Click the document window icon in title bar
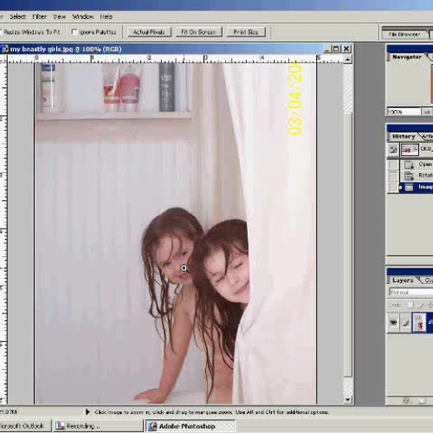The height and width of the screenshot is (433, 433). coord(5,49)
